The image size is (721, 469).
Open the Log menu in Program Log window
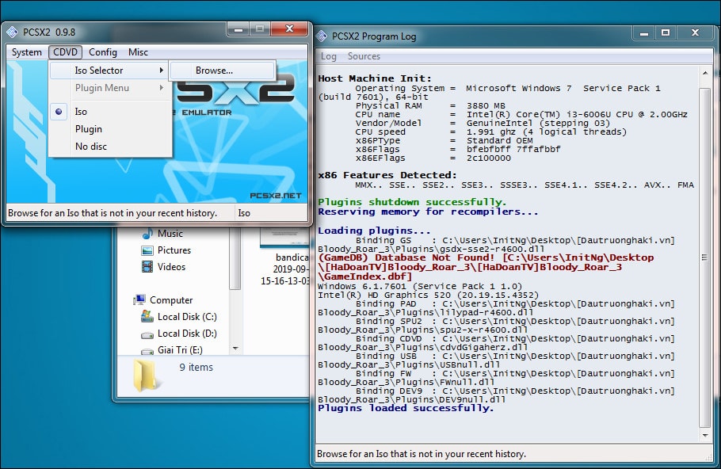click(328, 56)
